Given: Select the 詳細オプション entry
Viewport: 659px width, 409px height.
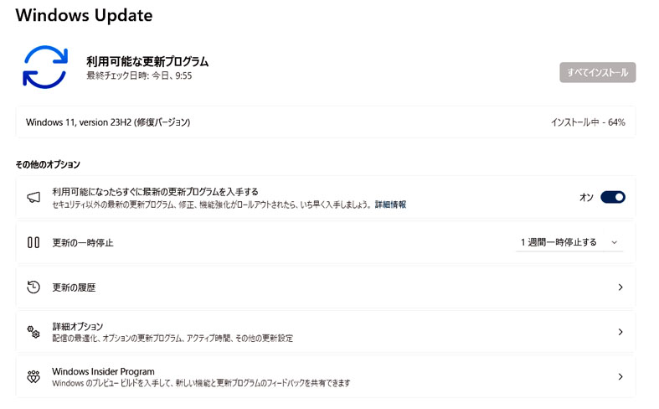Looking at the screenshot, I should 326,332.
